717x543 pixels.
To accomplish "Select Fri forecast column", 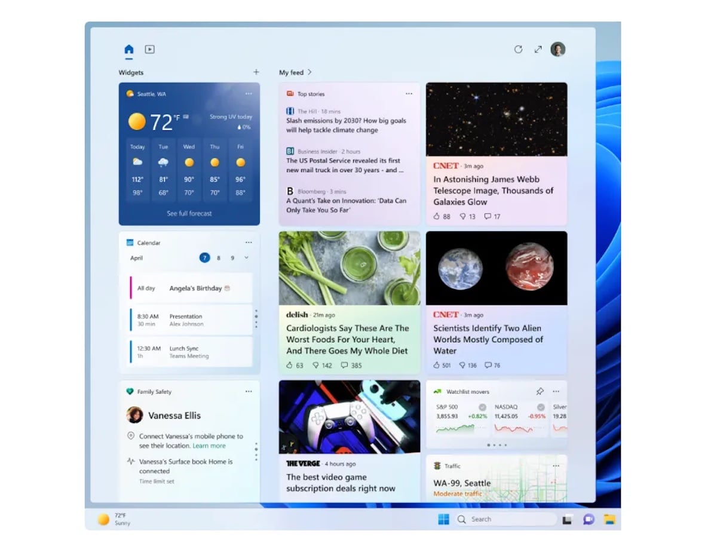I will [x=240, y=171].
